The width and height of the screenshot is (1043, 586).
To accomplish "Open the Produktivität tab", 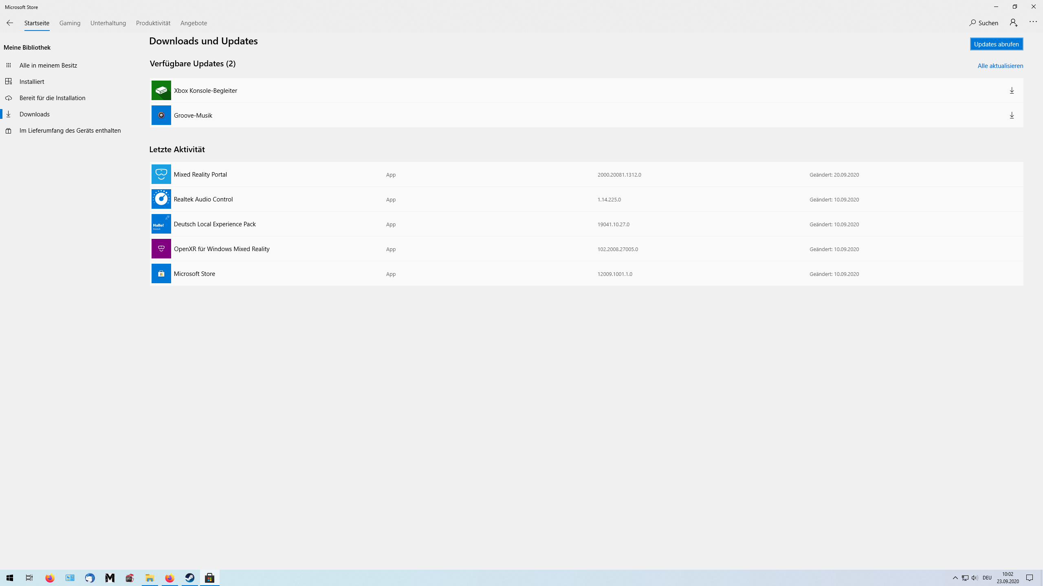I will point(153,23).
